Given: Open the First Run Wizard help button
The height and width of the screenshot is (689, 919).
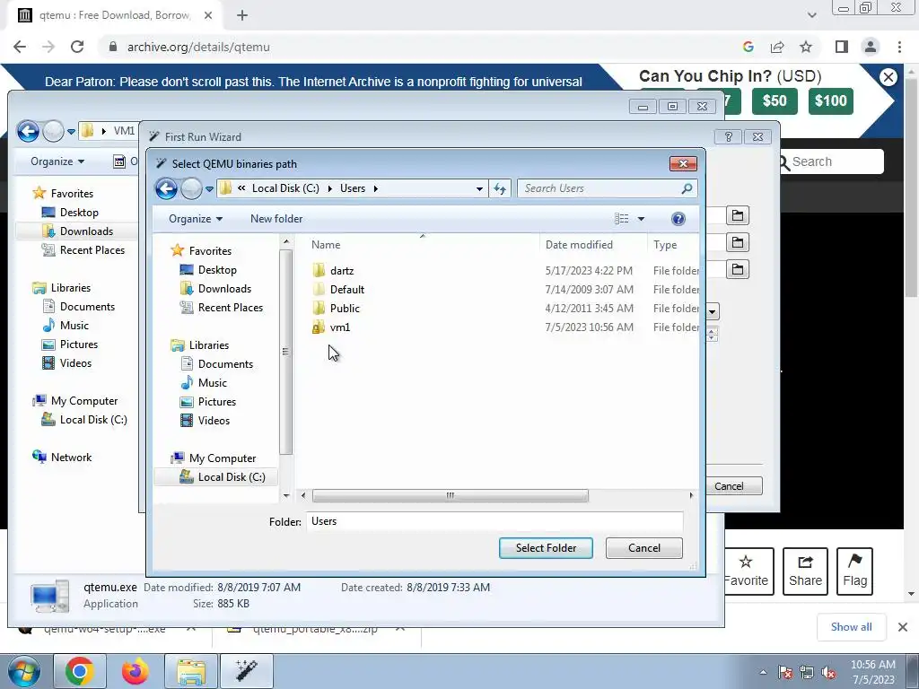Looking at the screenshot, I should tap(729, 136).
